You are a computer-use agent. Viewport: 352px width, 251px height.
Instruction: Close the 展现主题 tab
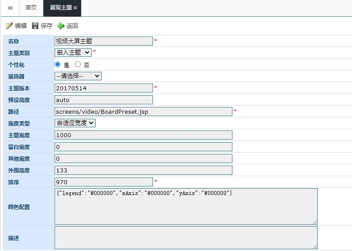75,8
